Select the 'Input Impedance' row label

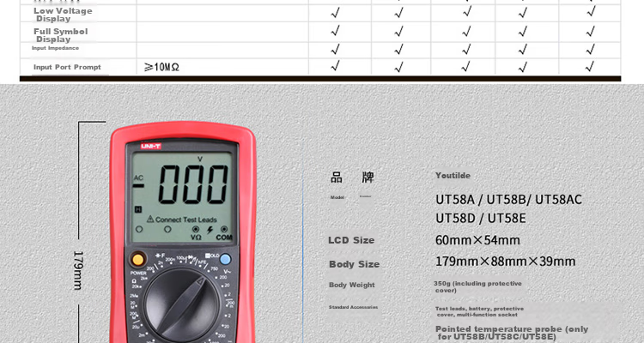tap(55, 48)
